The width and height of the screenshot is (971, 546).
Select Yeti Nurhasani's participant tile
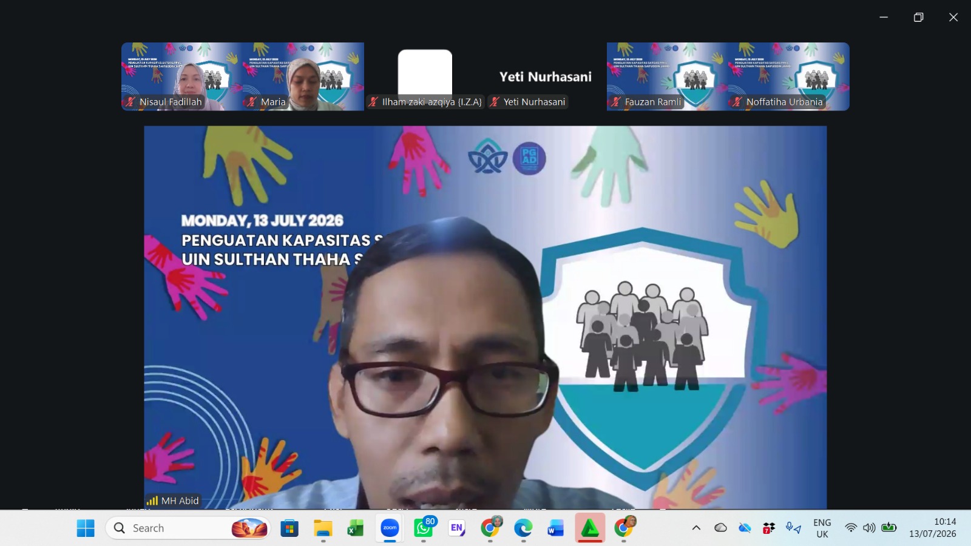pos(546,76)
